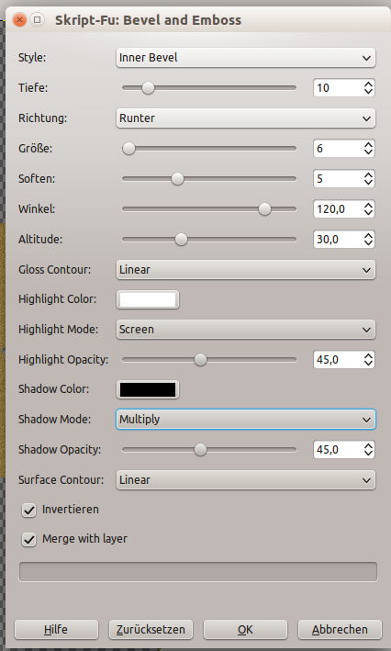Open the Highlight Mode Screen dropdown
The width and height of the screenshot is (391, 651).
click(x=246, y=330)
